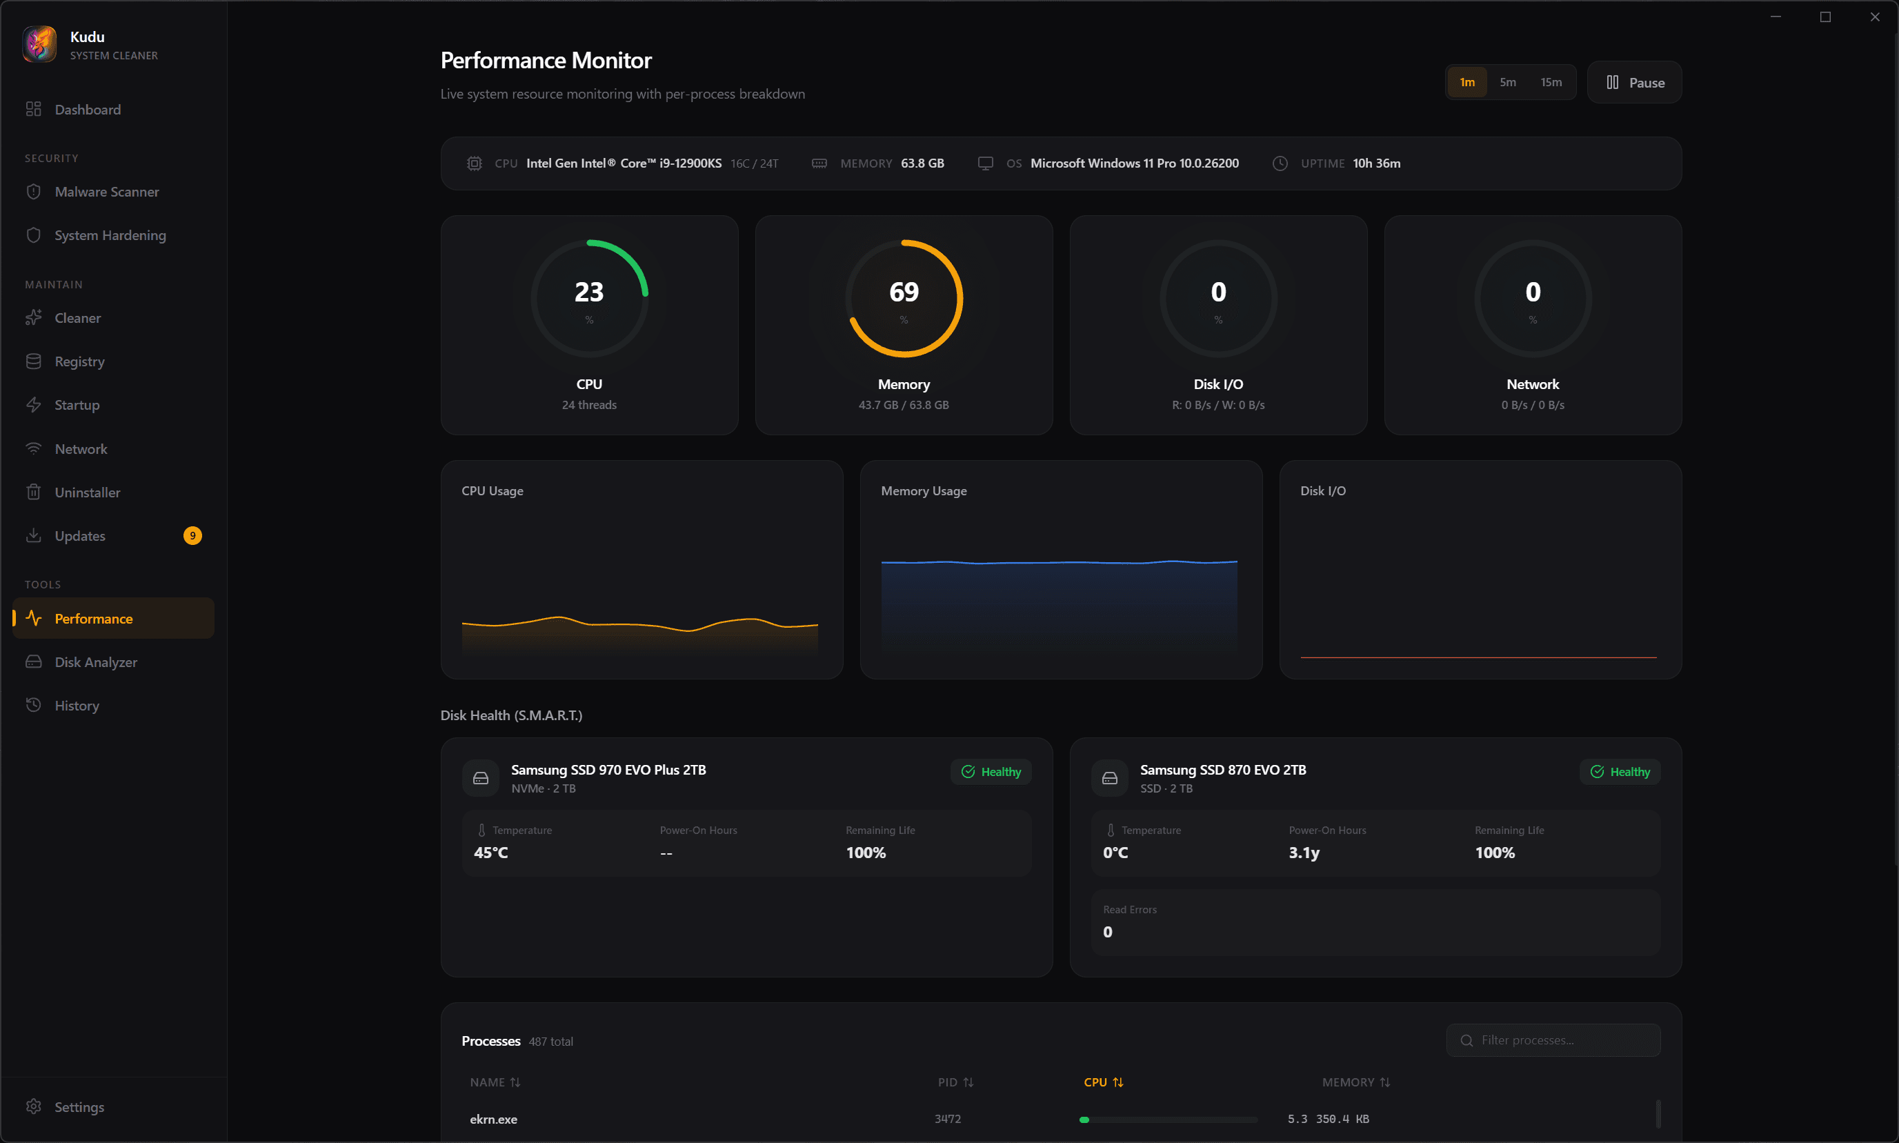Toggle Memory column sort order

(1356, 1082)
